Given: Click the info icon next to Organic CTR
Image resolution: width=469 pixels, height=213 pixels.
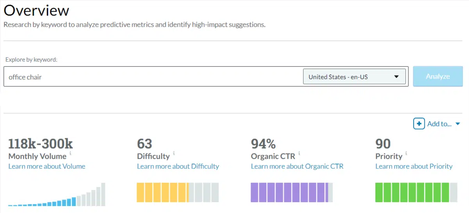Looking at the screenshot, I should tap(299, 153).
